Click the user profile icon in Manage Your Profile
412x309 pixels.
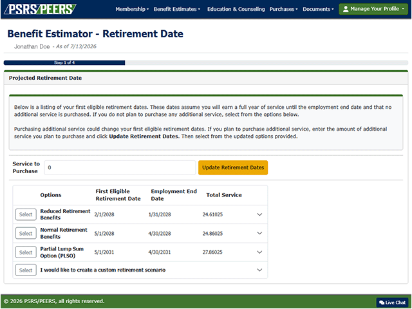[x=346, y=9]
